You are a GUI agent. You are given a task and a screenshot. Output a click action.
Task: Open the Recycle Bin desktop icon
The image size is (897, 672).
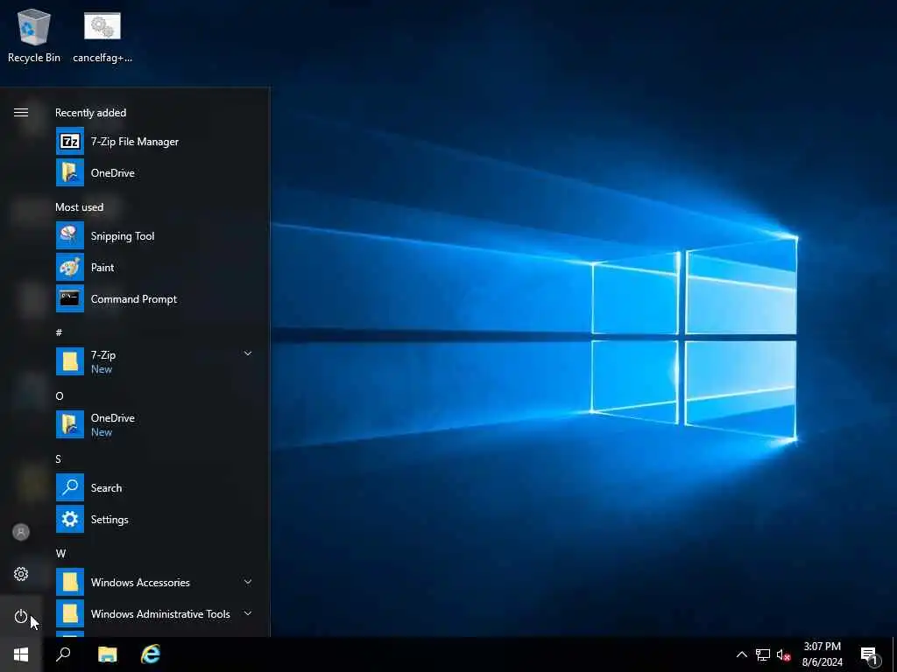point(34,35)
